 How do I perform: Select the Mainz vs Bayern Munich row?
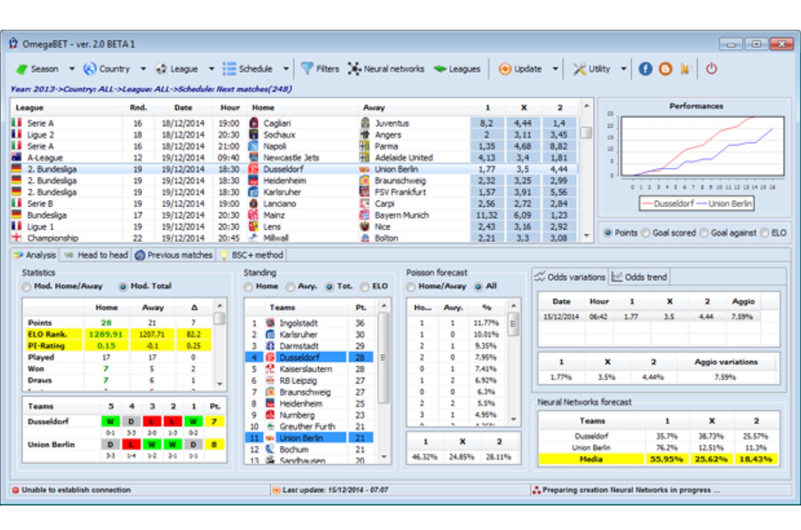click(295, 215)
